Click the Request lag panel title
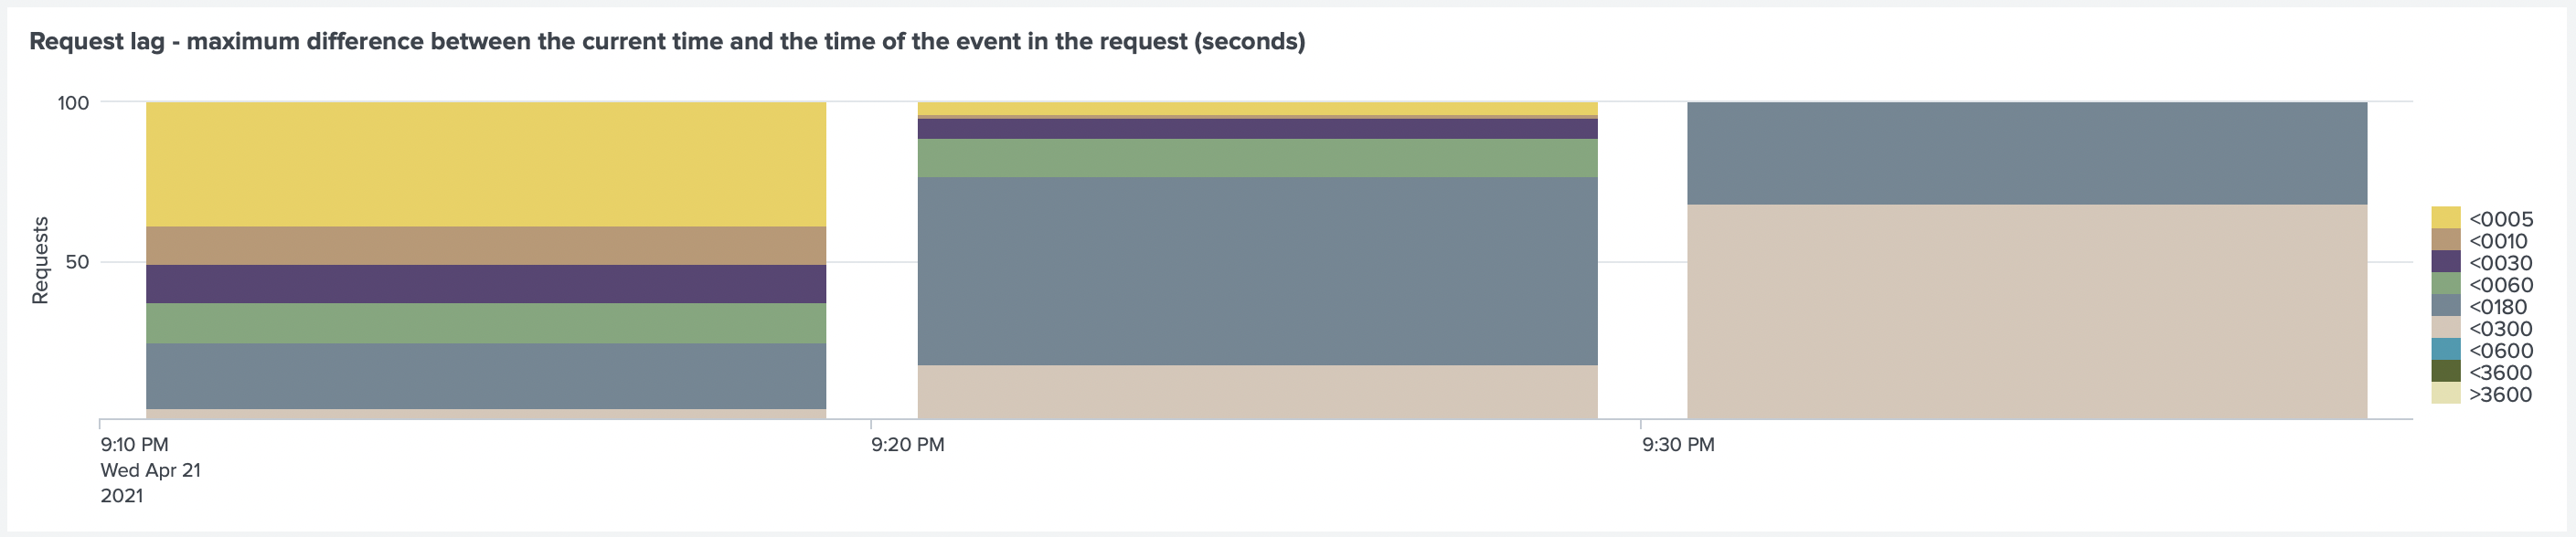 (x=667, y=42)
